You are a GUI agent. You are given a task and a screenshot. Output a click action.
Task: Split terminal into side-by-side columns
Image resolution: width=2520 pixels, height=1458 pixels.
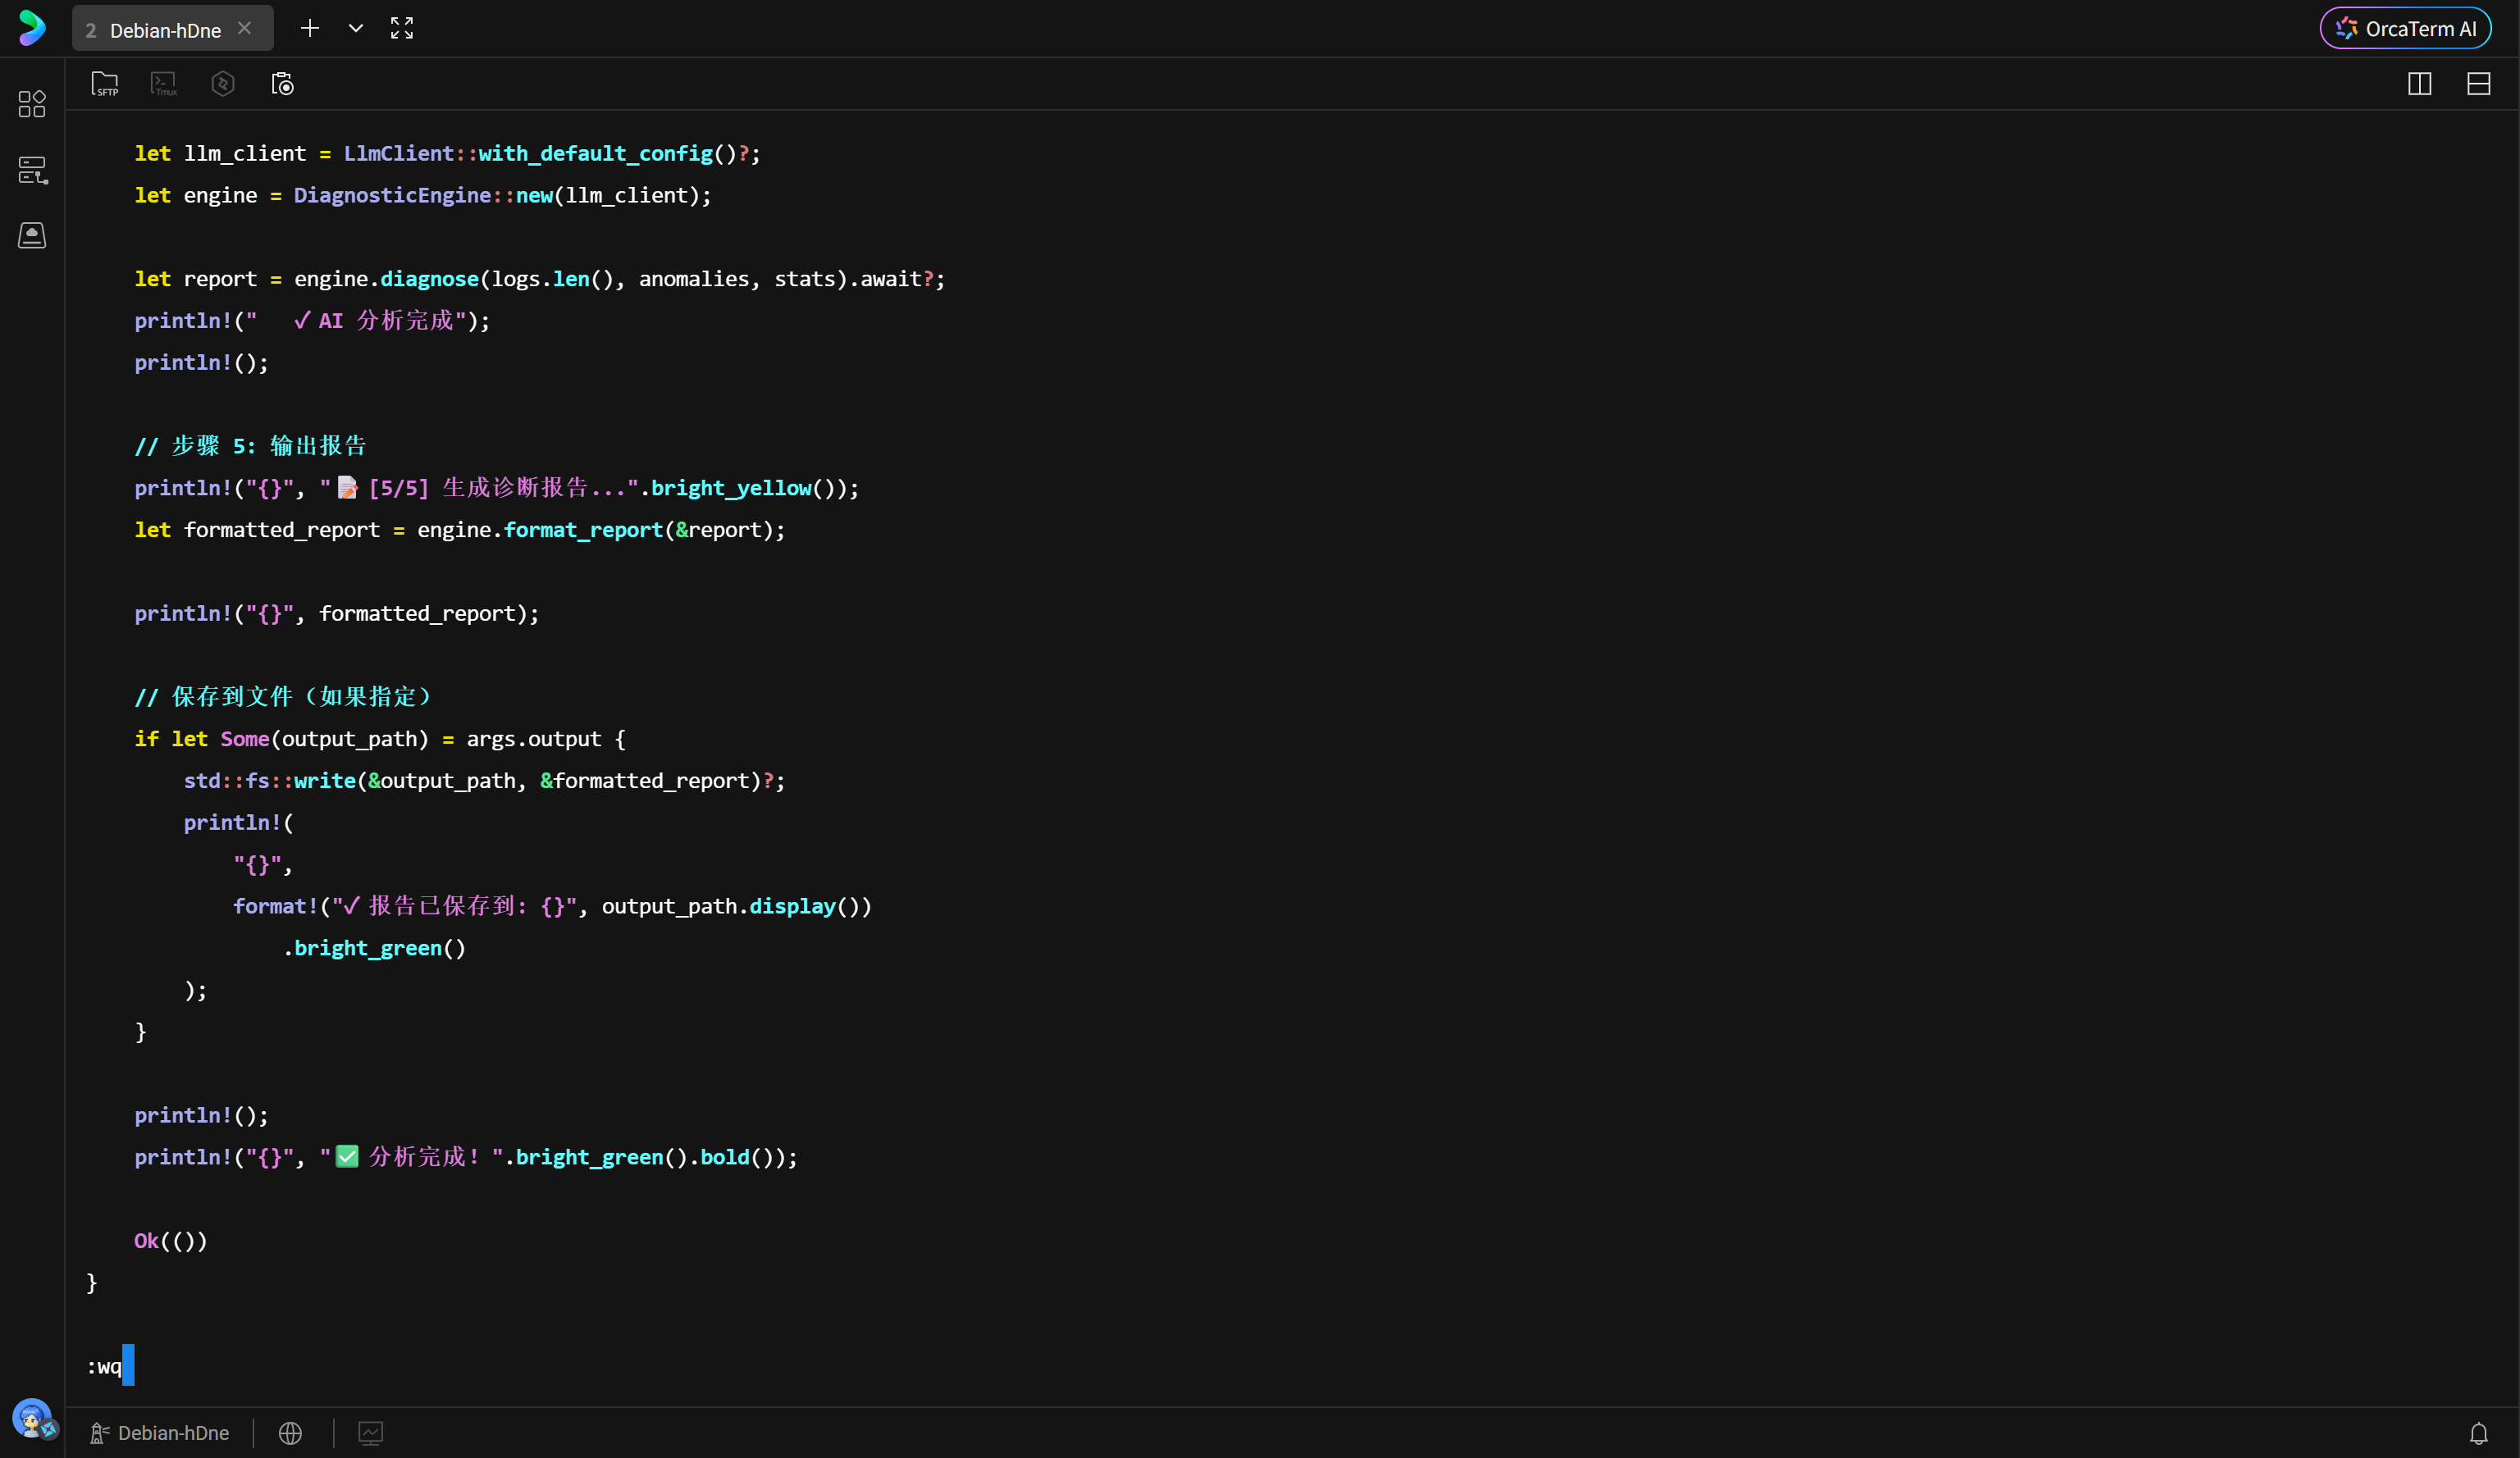point(2419,84)
